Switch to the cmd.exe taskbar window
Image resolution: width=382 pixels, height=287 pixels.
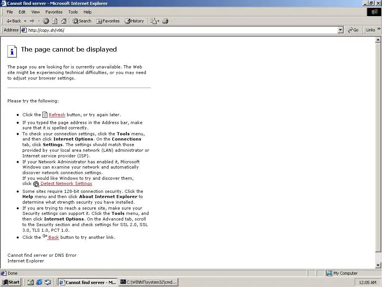148,283
